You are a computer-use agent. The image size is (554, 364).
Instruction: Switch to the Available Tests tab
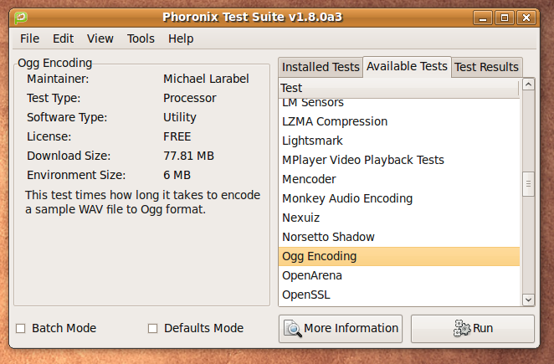407,66
